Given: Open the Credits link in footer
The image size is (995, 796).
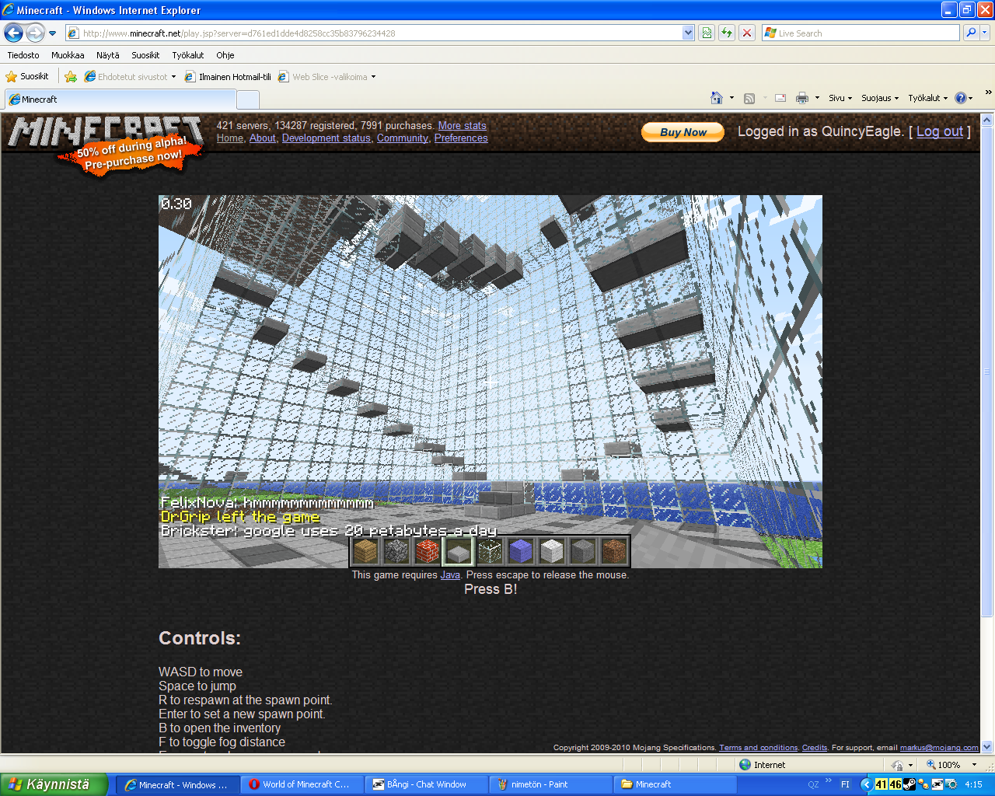Looking at the screenshot, I should (815, 748).
